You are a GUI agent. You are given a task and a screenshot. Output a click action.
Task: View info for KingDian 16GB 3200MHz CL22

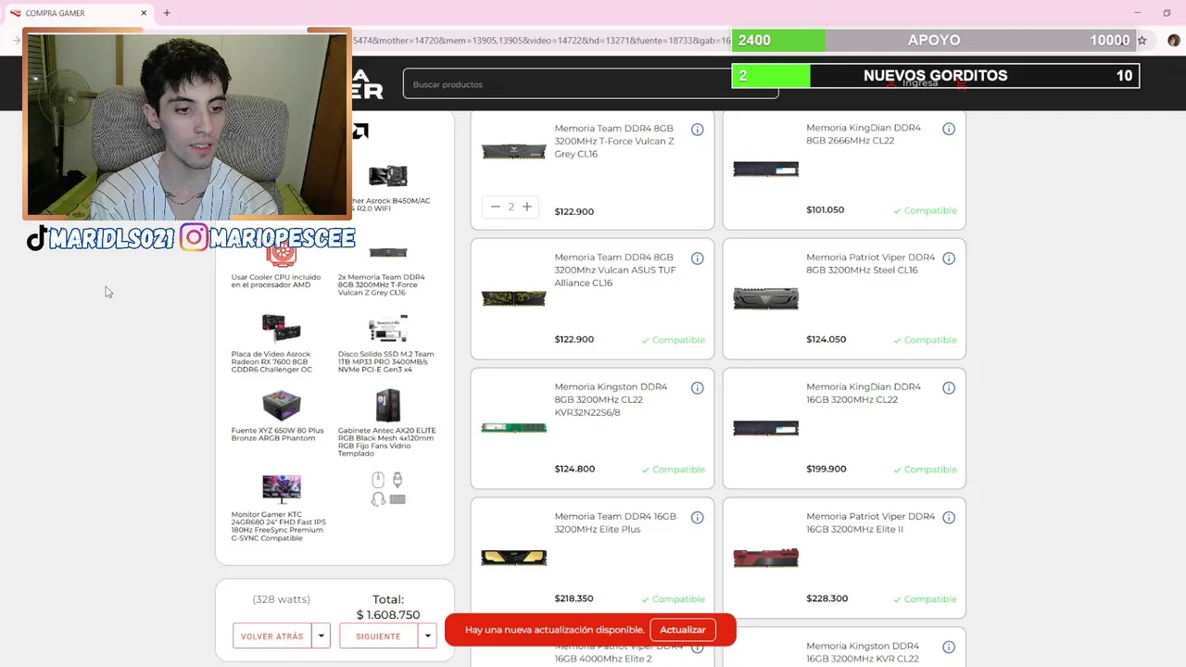point(949,388)
